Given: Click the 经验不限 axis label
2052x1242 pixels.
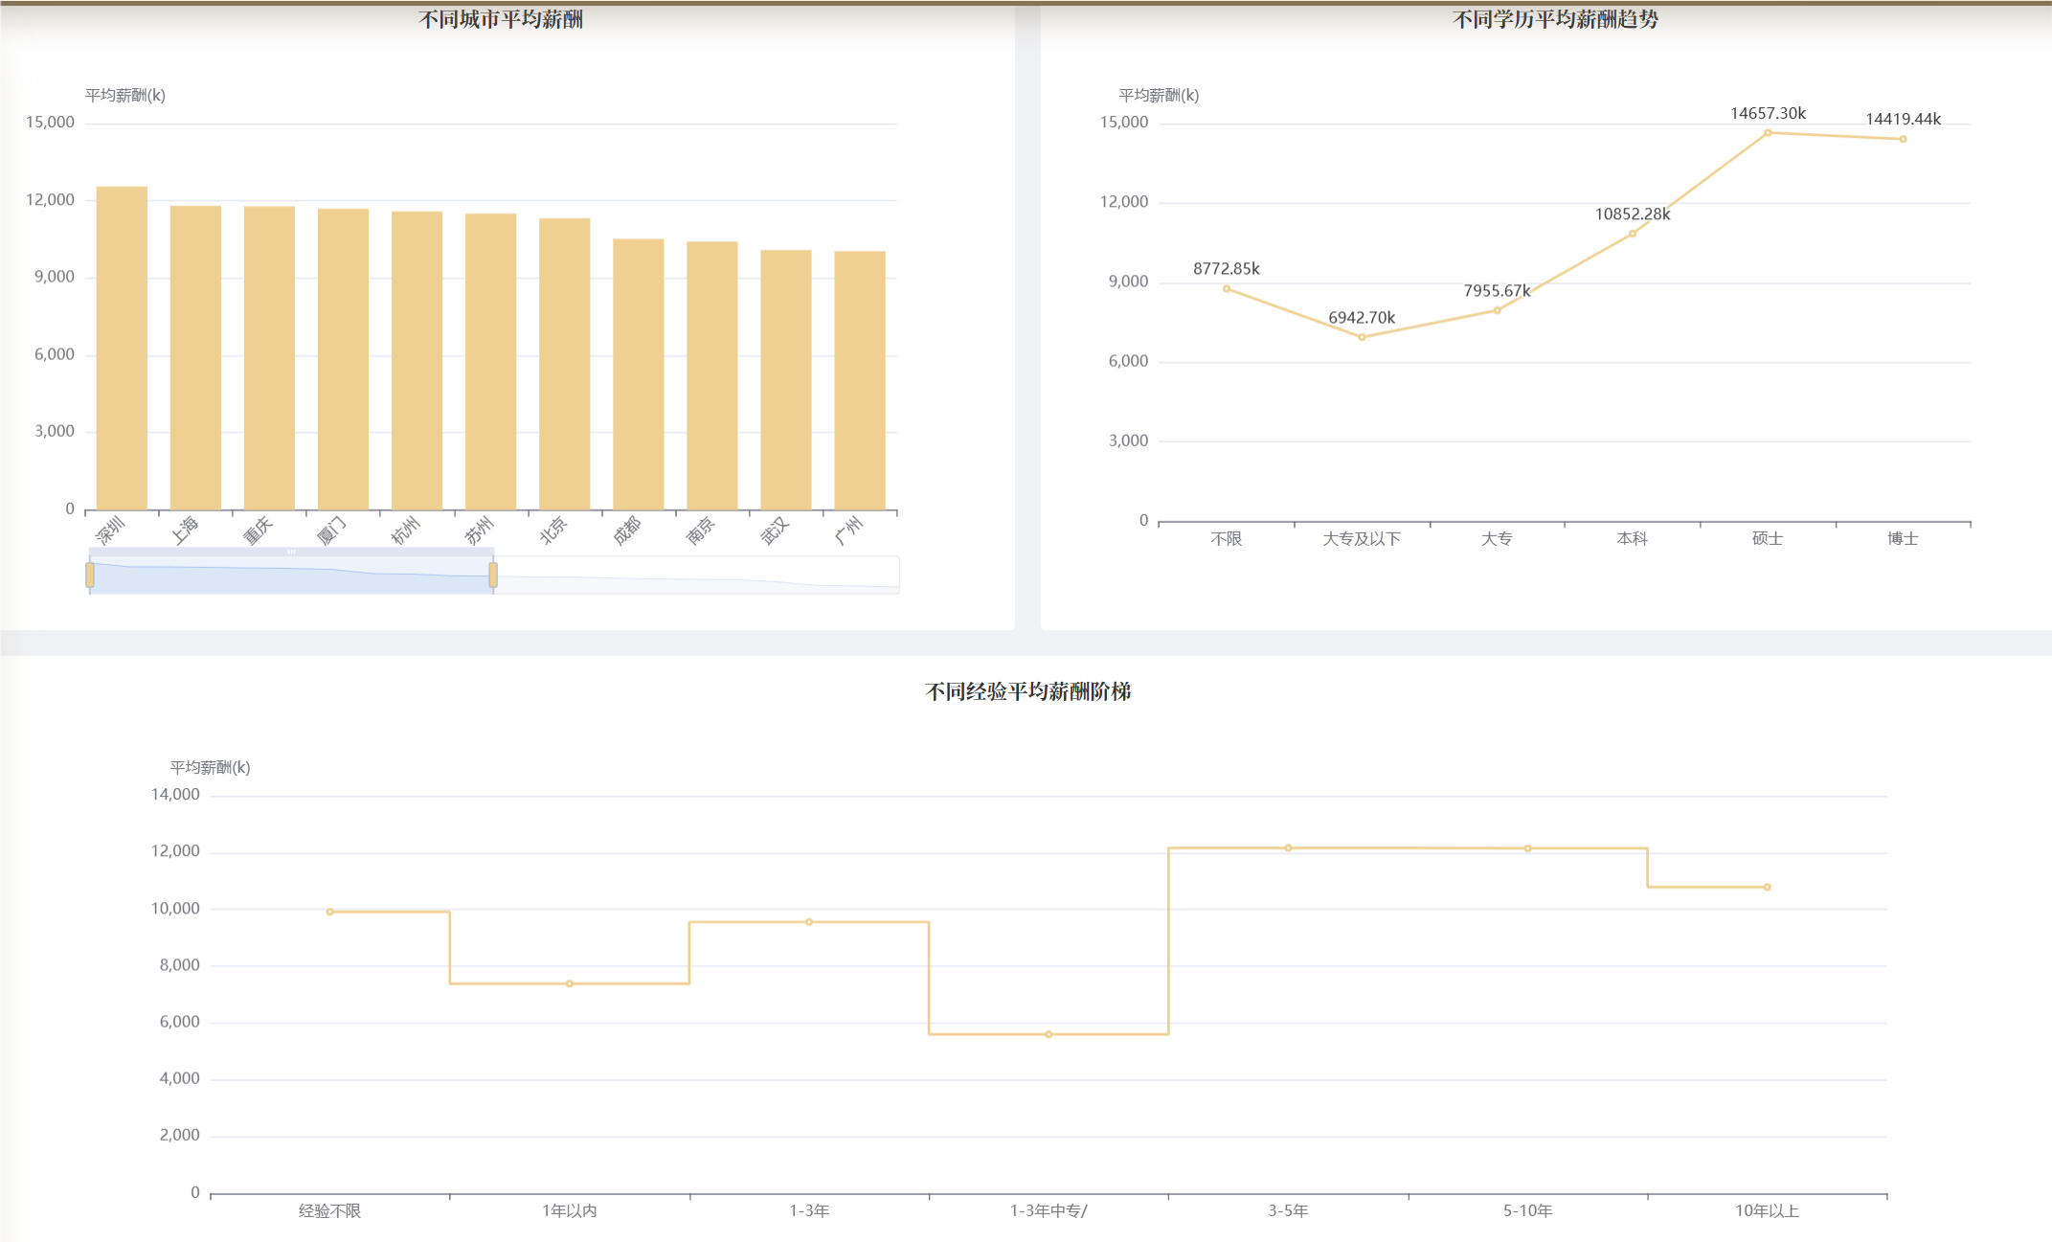Looking at the screenshot, I should tap(329, 1210).
